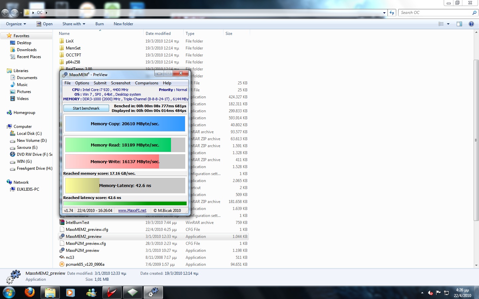Viewport: 479px width, 299px height.
Task: Select the MemSet folder icon
Action: click(x=62, y=48)
